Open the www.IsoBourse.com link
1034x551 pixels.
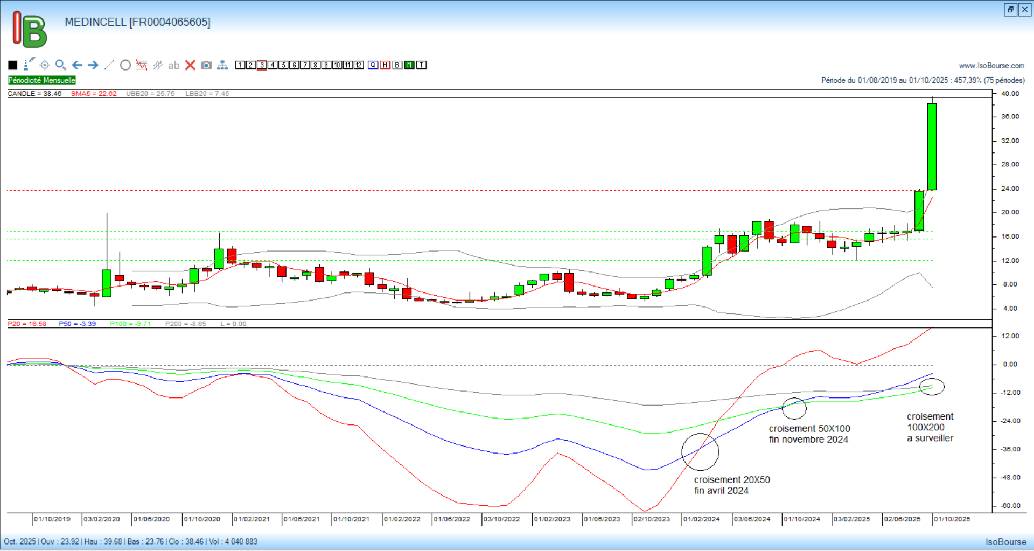[x=991, y=66]
